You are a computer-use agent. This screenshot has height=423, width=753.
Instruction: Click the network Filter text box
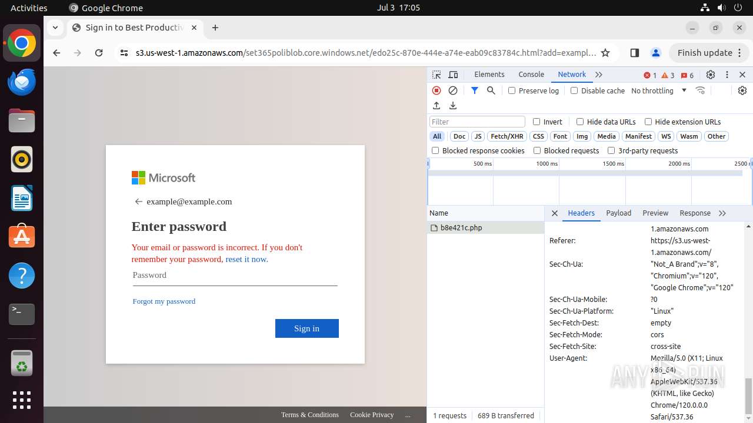pyautogui.click(x=478, y=122)
